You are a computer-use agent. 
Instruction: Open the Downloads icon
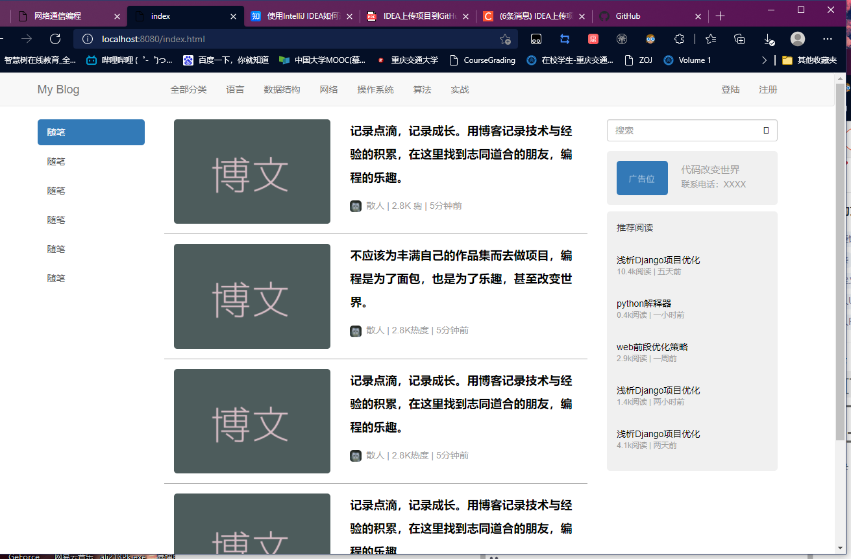coord(769,40)
